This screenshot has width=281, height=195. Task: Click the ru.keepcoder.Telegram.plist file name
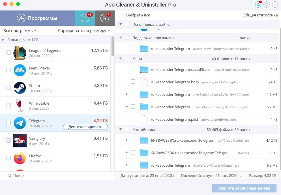[174, 119]
